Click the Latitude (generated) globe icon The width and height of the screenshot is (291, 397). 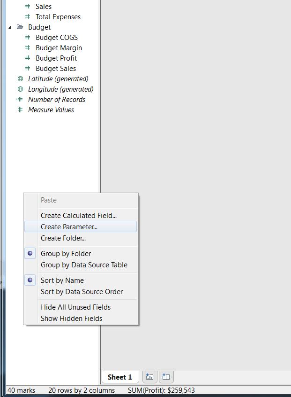pos(21,79)
